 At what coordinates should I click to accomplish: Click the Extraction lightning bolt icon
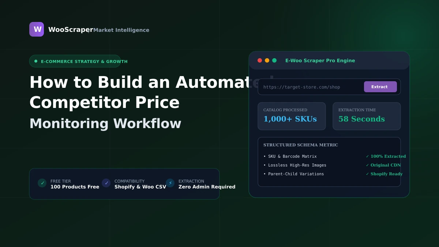tap(170, 183)
